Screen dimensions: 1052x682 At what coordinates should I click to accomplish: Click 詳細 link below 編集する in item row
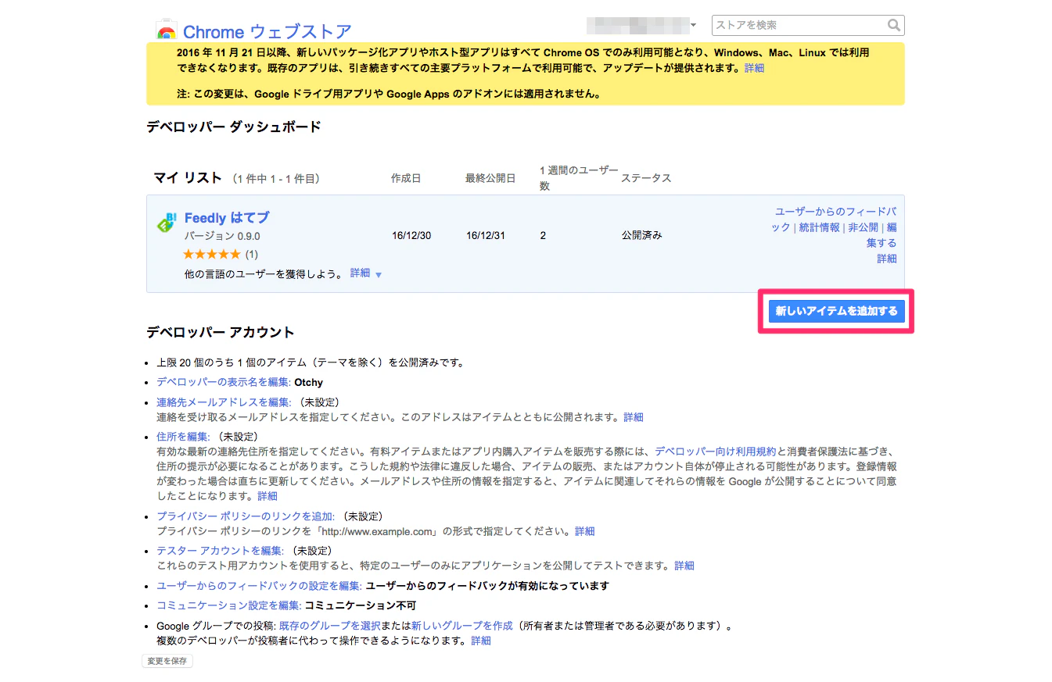[886, 259]
